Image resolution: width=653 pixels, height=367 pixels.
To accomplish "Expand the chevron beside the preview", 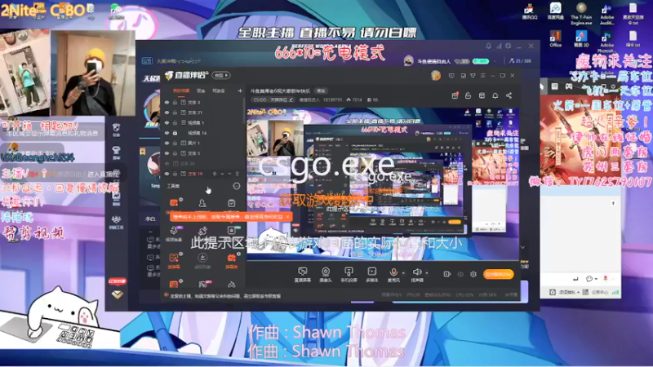I will (522, 248).
